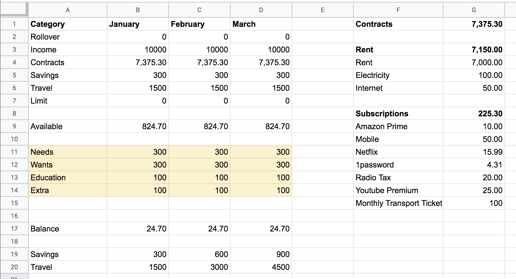Click March's Available value 824.70
Viewport: 516px width, 279px height.
point(261,126)
